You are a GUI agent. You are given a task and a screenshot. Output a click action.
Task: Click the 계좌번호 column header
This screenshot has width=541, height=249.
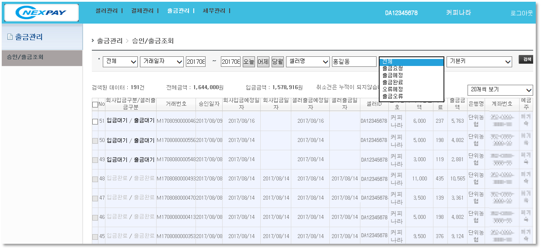502,104
